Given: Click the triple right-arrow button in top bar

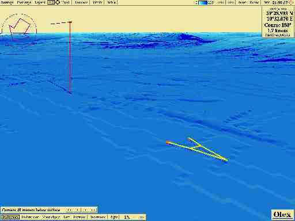Looking at the screenshot, I should click(x=221, y=2).
